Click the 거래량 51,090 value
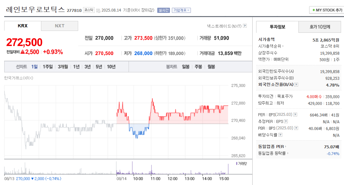The width and height of the screenshot is (344, 185). 221,38
